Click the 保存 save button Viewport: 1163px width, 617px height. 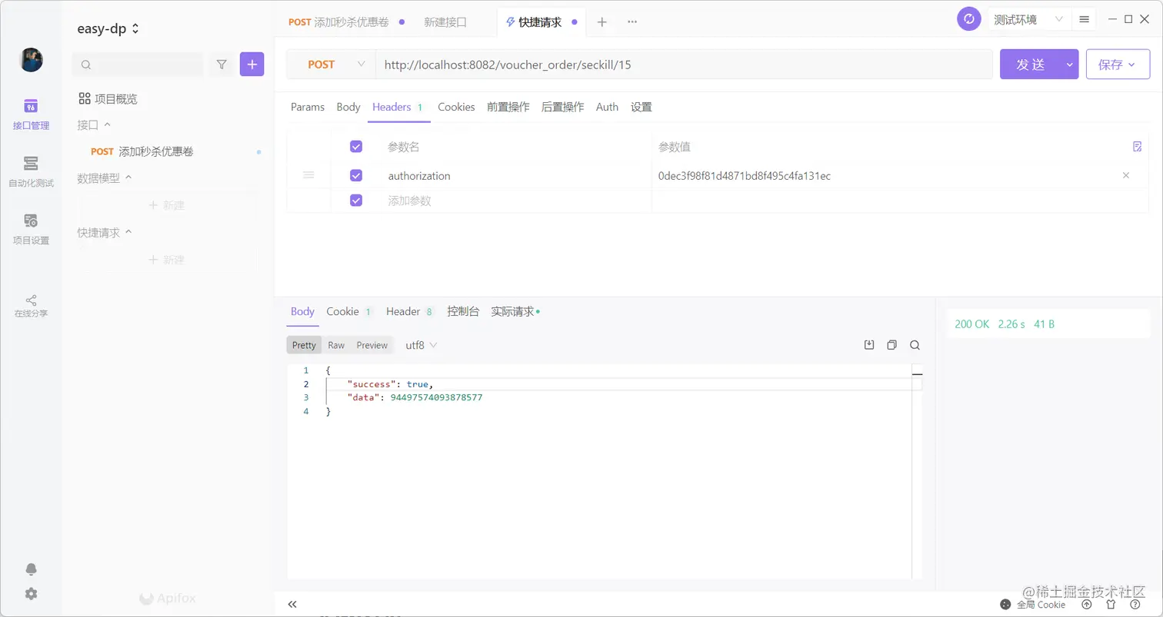click(1118, 65)
